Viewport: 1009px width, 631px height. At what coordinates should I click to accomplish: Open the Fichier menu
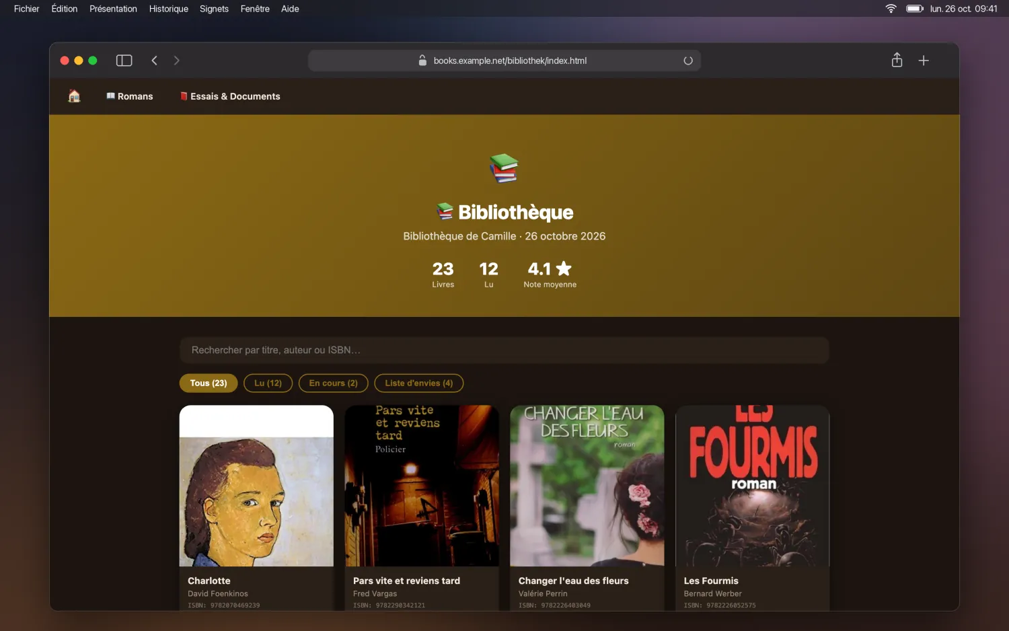click(x=27, y=9)
